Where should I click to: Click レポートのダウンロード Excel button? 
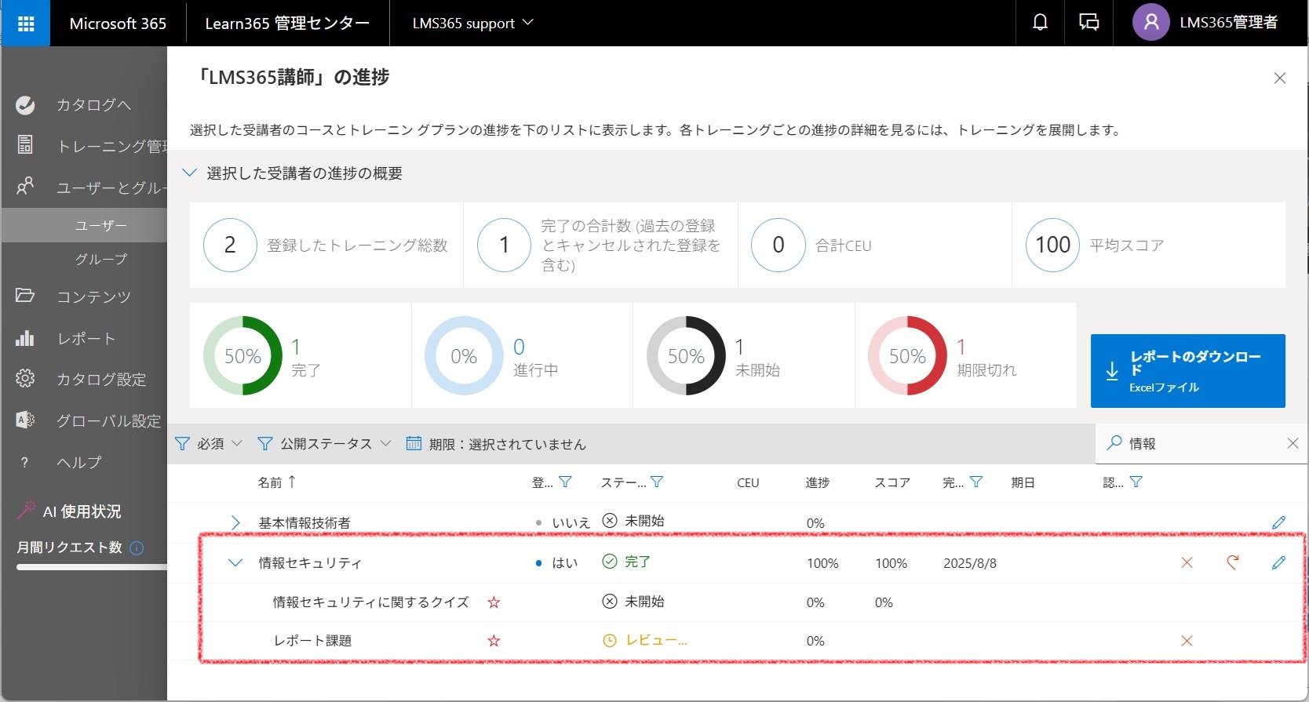(x=1187, y=371)
